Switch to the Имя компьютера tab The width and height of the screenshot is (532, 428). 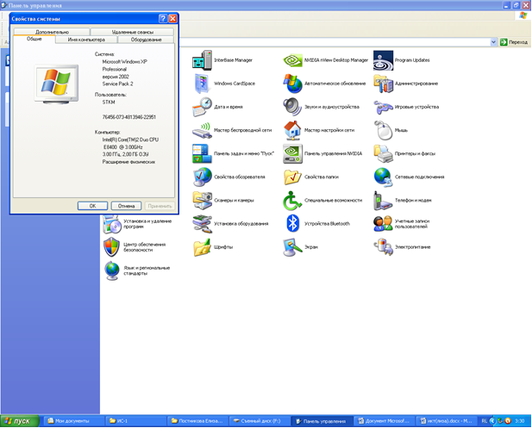point(86,40)
